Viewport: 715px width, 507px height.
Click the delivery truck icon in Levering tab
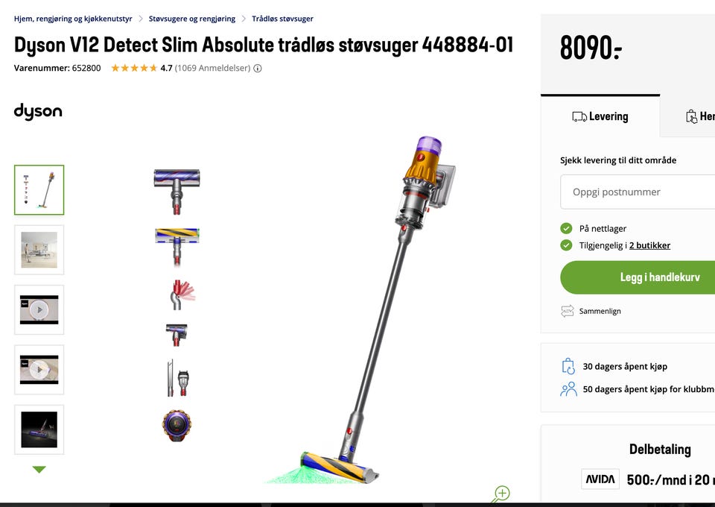[579, 117]
